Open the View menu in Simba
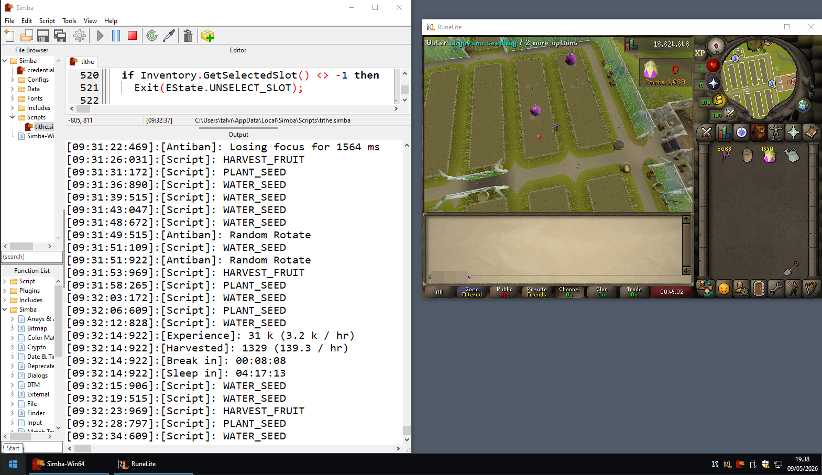Viewport: 822px width, 475px height. tap(90, 21)
